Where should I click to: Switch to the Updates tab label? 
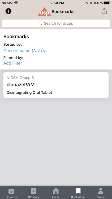(x=11, y=197)
